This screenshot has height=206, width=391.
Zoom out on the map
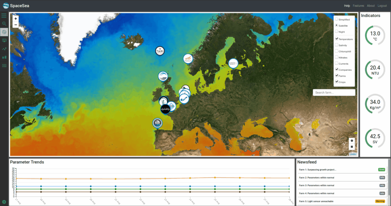16,25
